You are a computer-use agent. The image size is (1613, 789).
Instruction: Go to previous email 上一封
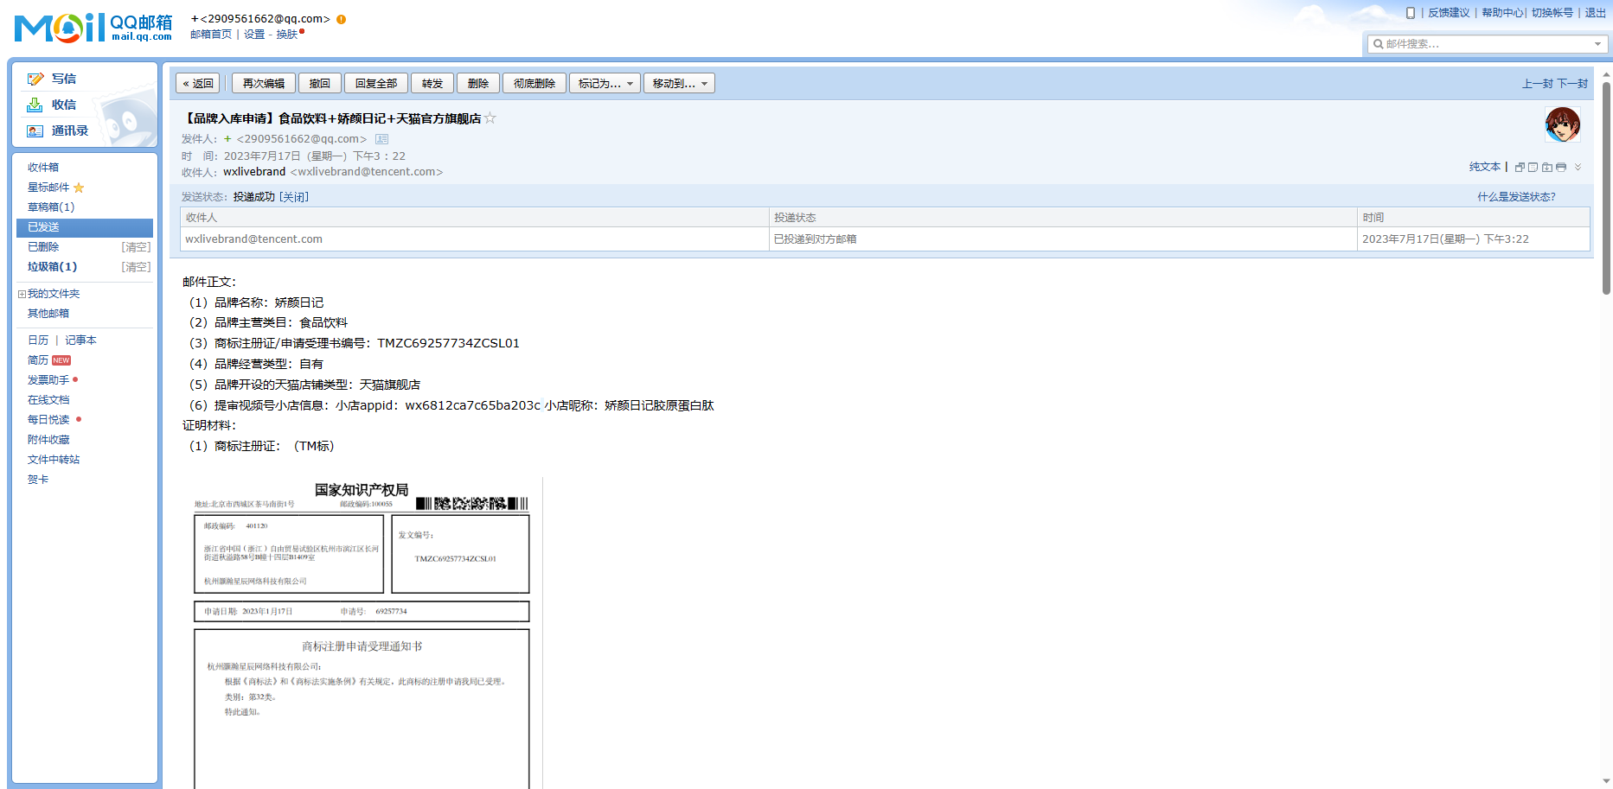1538,84
